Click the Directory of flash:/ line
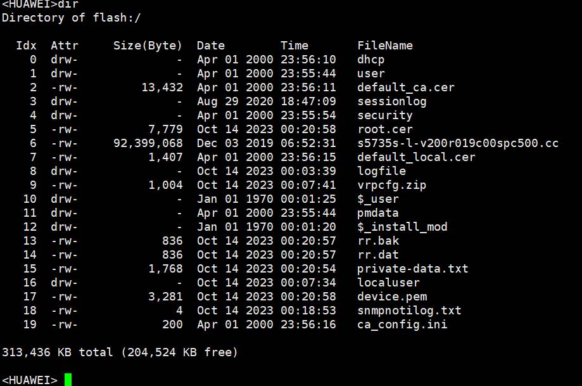 72,18
